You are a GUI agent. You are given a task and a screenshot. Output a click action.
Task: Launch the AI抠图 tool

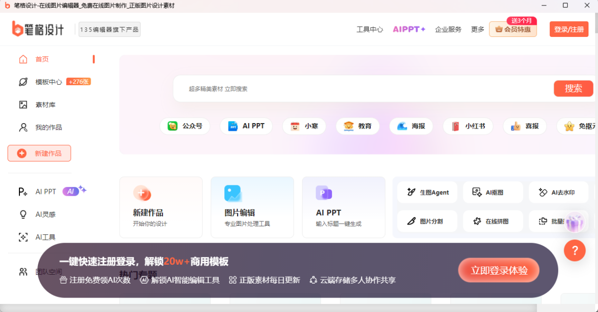click(493, 192)
